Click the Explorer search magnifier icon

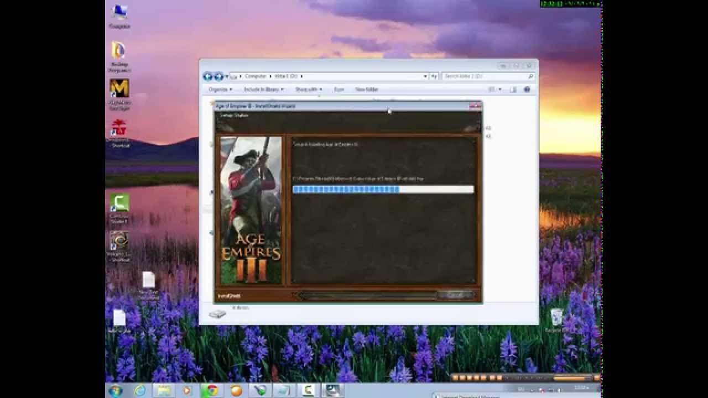530,76
